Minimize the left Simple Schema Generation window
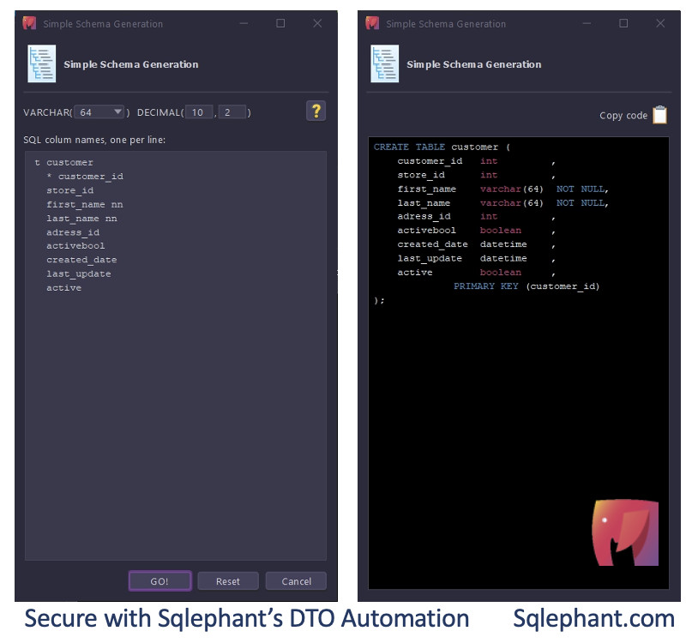Viewport: 698px width, 643px height. [244, 23]
